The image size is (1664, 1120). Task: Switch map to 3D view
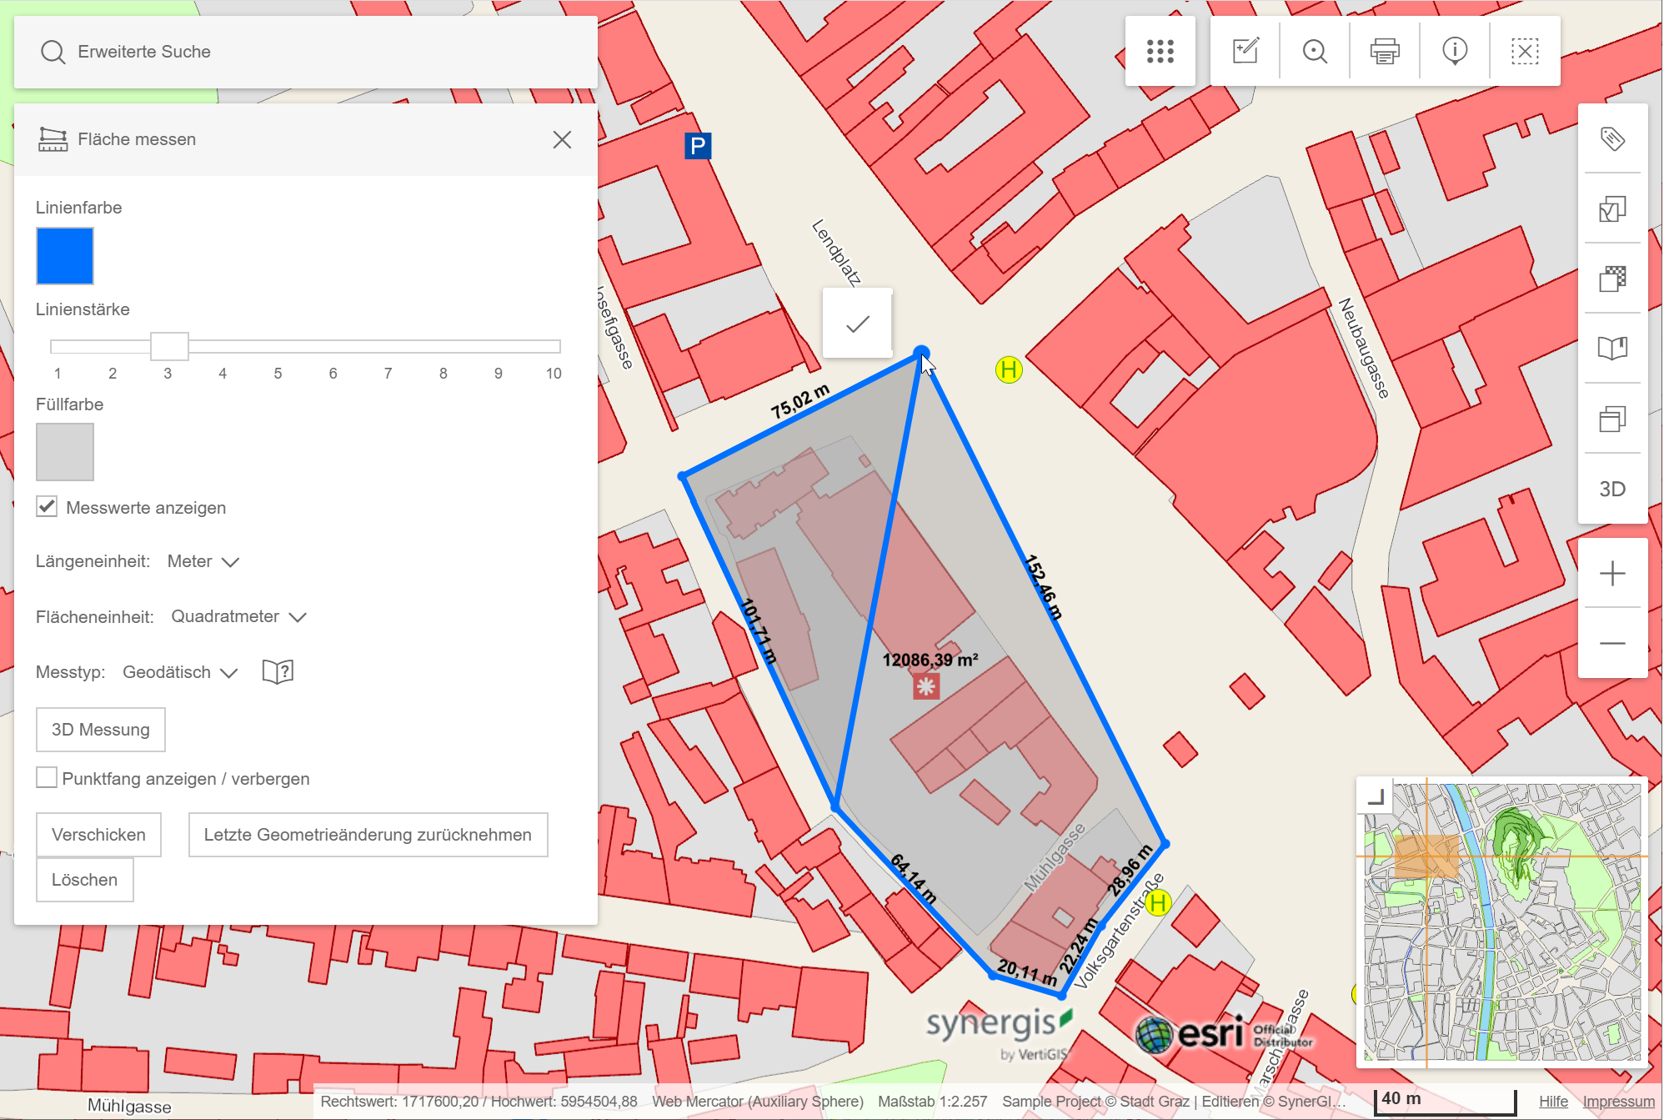coord(1612,490)
